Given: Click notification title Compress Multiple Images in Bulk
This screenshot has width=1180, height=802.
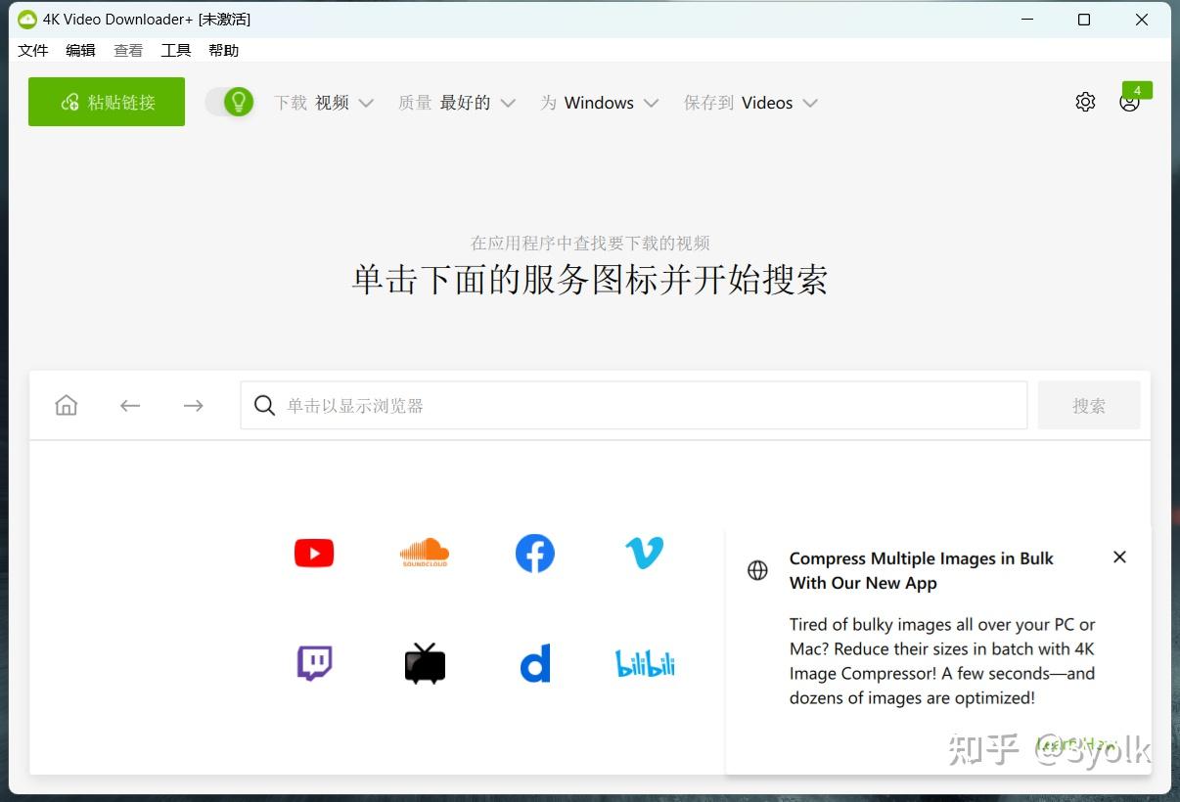Looking at the screenshot, I should (x=922, y=570).
